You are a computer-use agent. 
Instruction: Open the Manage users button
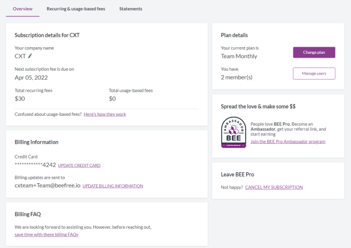pos(314,74)
